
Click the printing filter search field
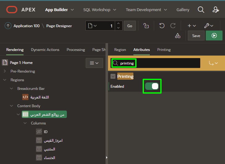tap(158, 63)
